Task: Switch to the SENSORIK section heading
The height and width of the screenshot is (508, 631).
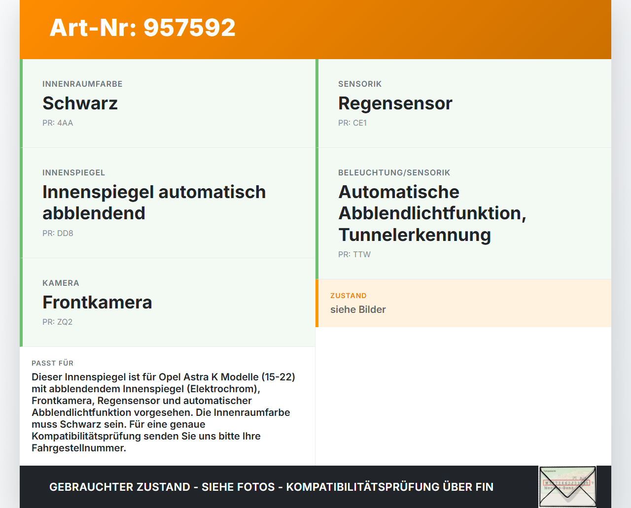Action: pyautogui.click(x=360, y=84)
